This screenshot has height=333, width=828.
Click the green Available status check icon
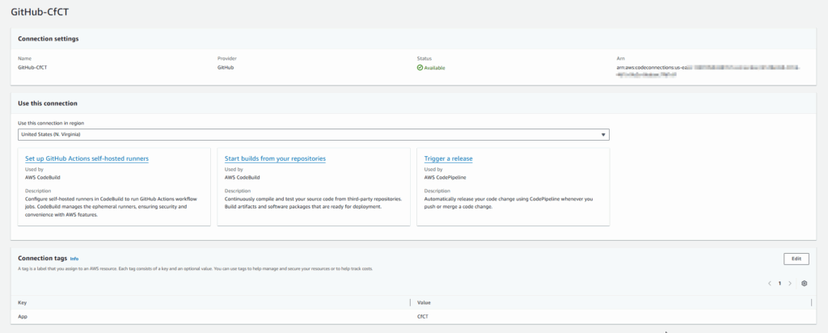click(x=420, y=68)
